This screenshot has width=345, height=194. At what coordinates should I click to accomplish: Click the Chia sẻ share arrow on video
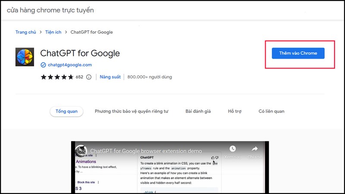[x=254, y=149]
